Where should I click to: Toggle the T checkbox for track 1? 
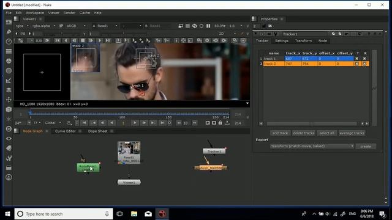pos(356,59)
